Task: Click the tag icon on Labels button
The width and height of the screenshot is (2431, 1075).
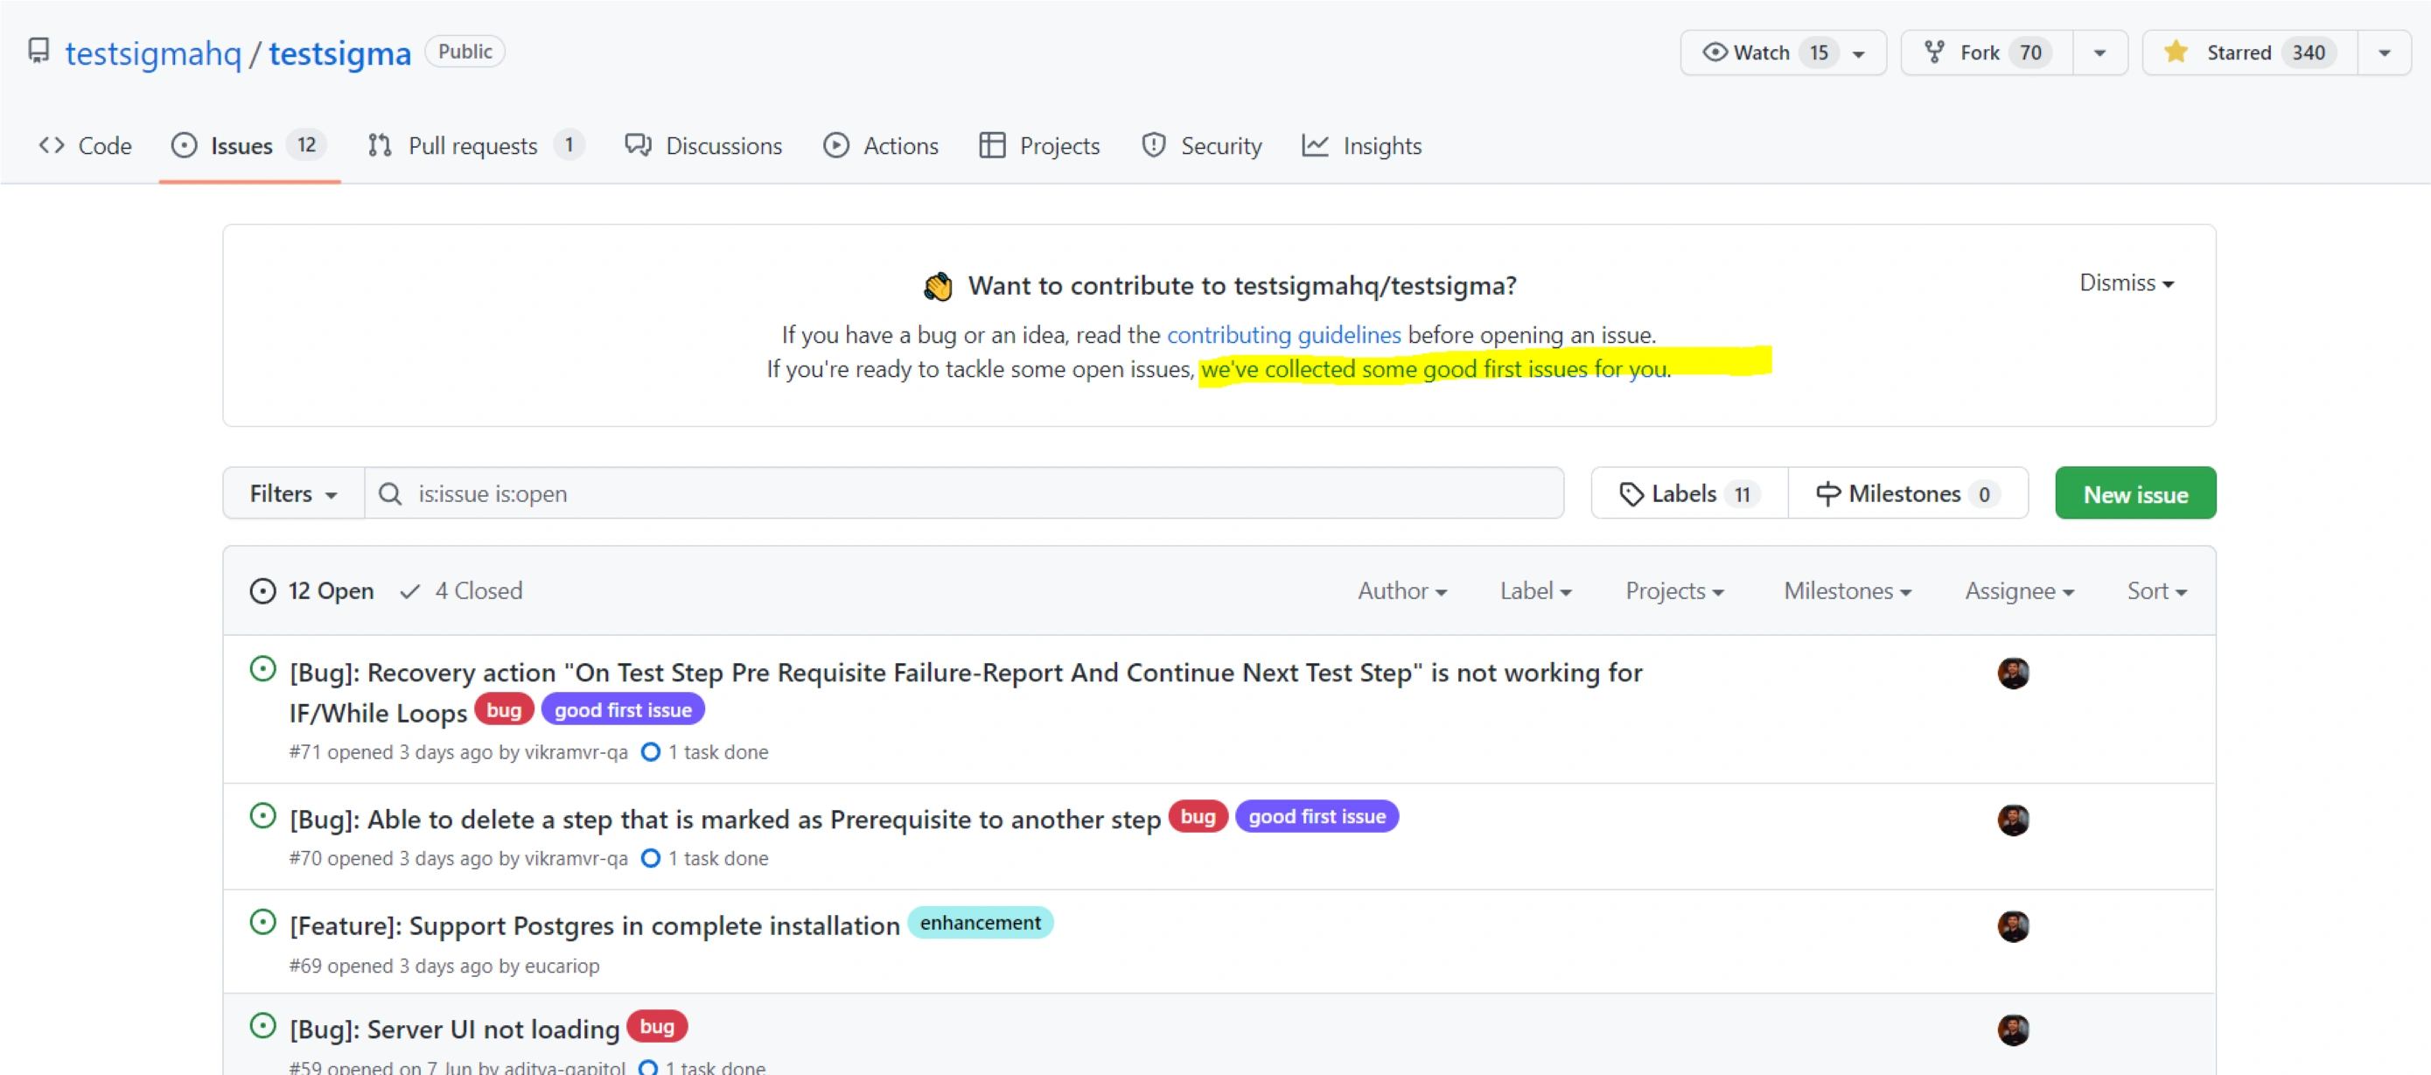Action: pos(1631,493)
